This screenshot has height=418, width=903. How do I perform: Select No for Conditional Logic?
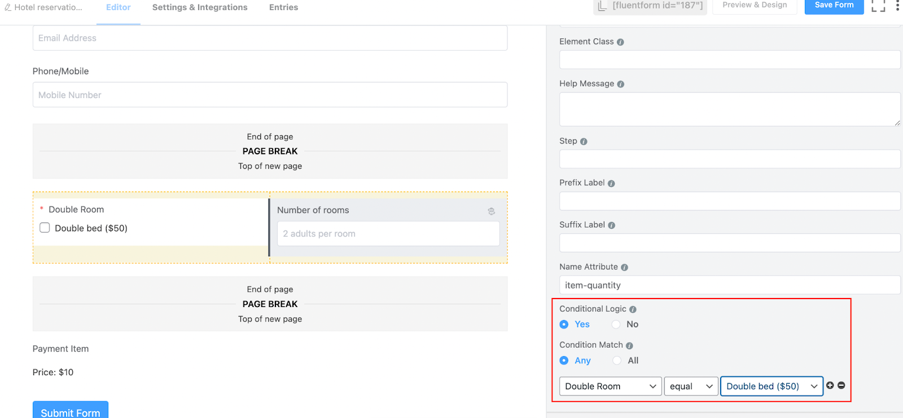616,324
